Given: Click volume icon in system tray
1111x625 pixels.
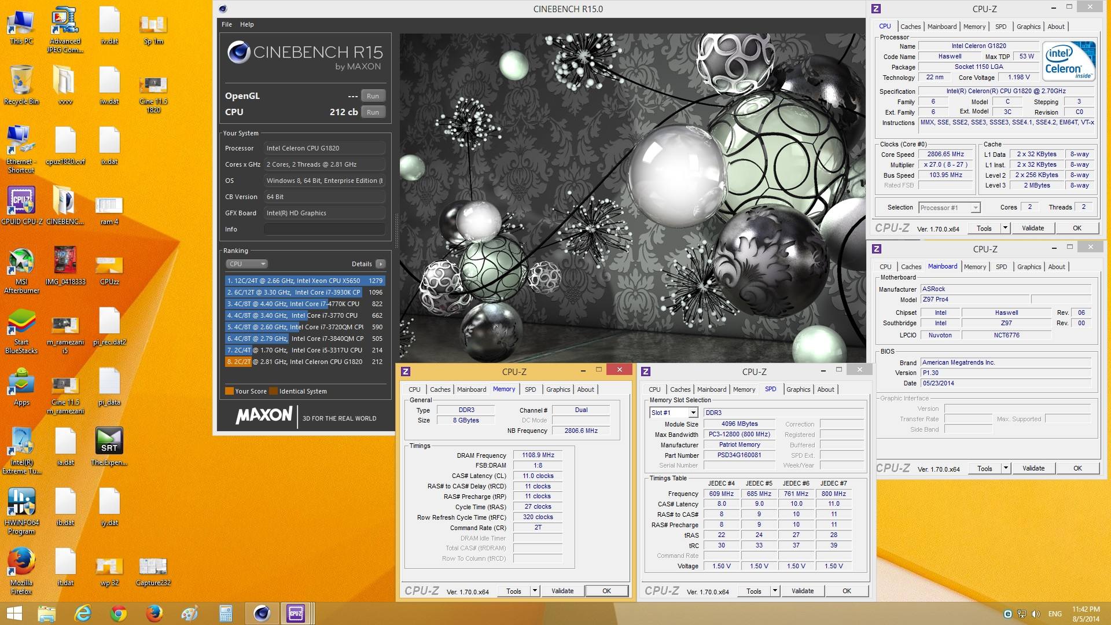Looking at the screenshot, I should (x=1036, y=614).
